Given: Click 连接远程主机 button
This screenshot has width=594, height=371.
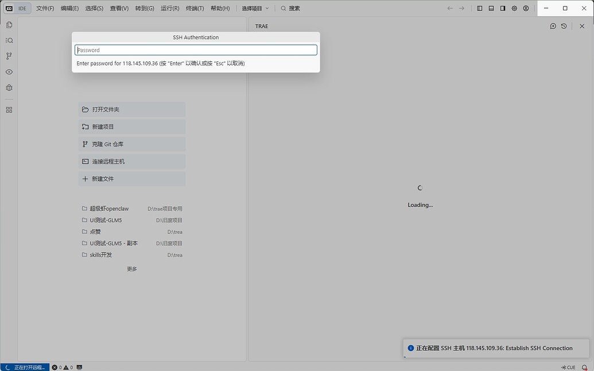Looking at the screenshot, I should click(x=132, y=162).
